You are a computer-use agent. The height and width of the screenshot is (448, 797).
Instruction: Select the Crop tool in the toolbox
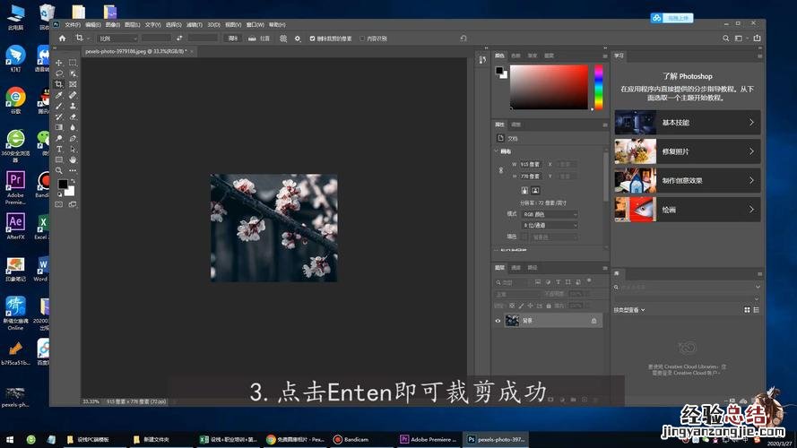pos(59,84)
